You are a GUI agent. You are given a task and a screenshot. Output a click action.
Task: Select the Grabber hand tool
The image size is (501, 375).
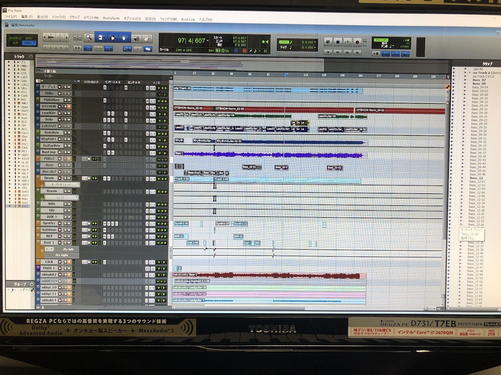pyautogui.click(x=125, y=38)
